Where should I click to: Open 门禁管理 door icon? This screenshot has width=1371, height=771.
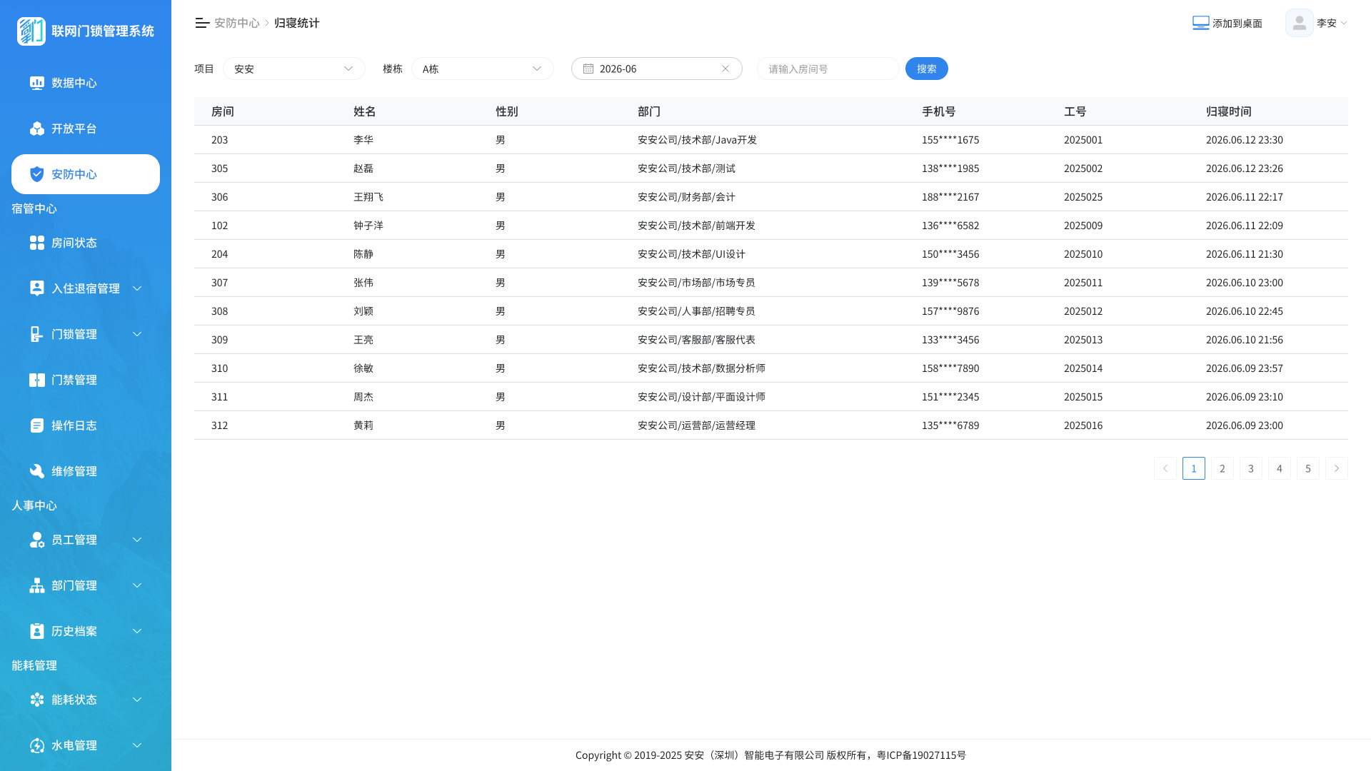(x=37, y=380)
